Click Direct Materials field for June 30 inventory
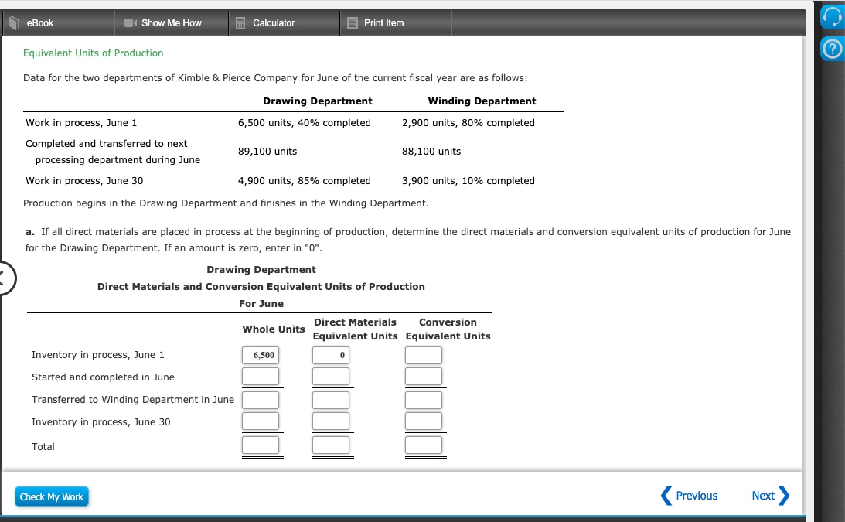 (x=331, y=421)
